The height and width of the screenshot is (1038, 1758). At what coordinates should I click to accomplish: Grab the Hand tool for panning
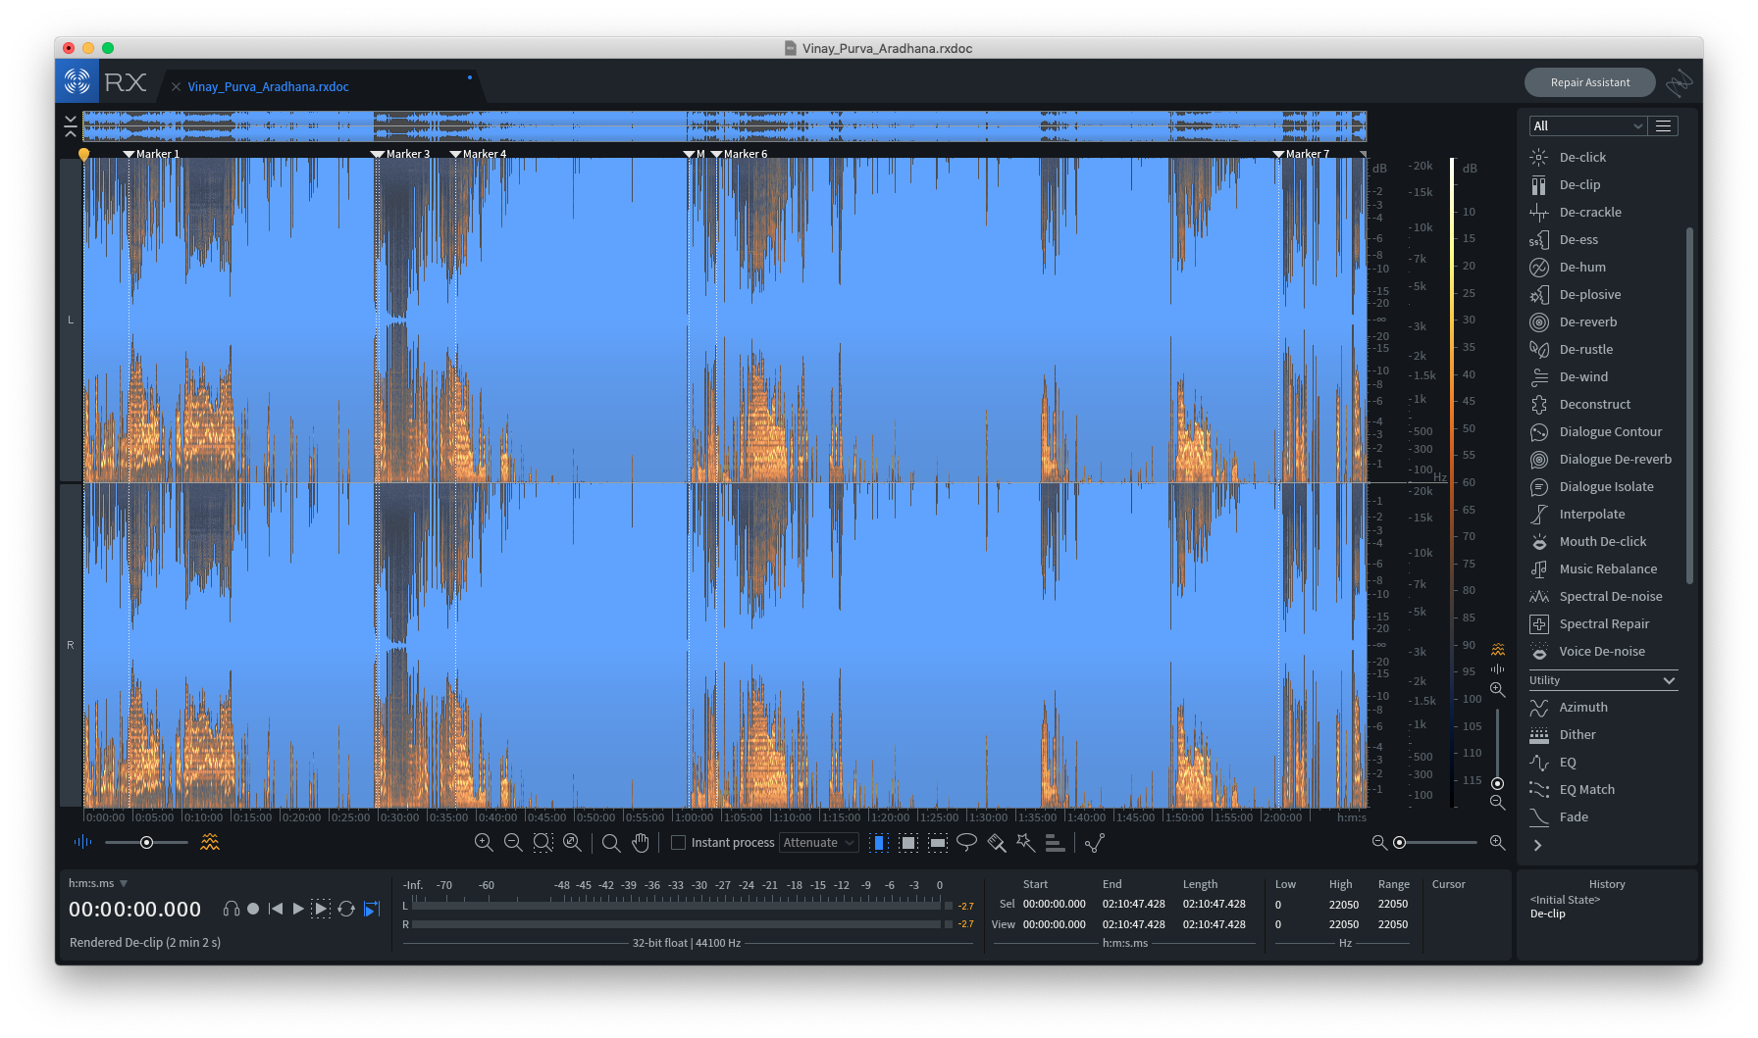point(641,842)
